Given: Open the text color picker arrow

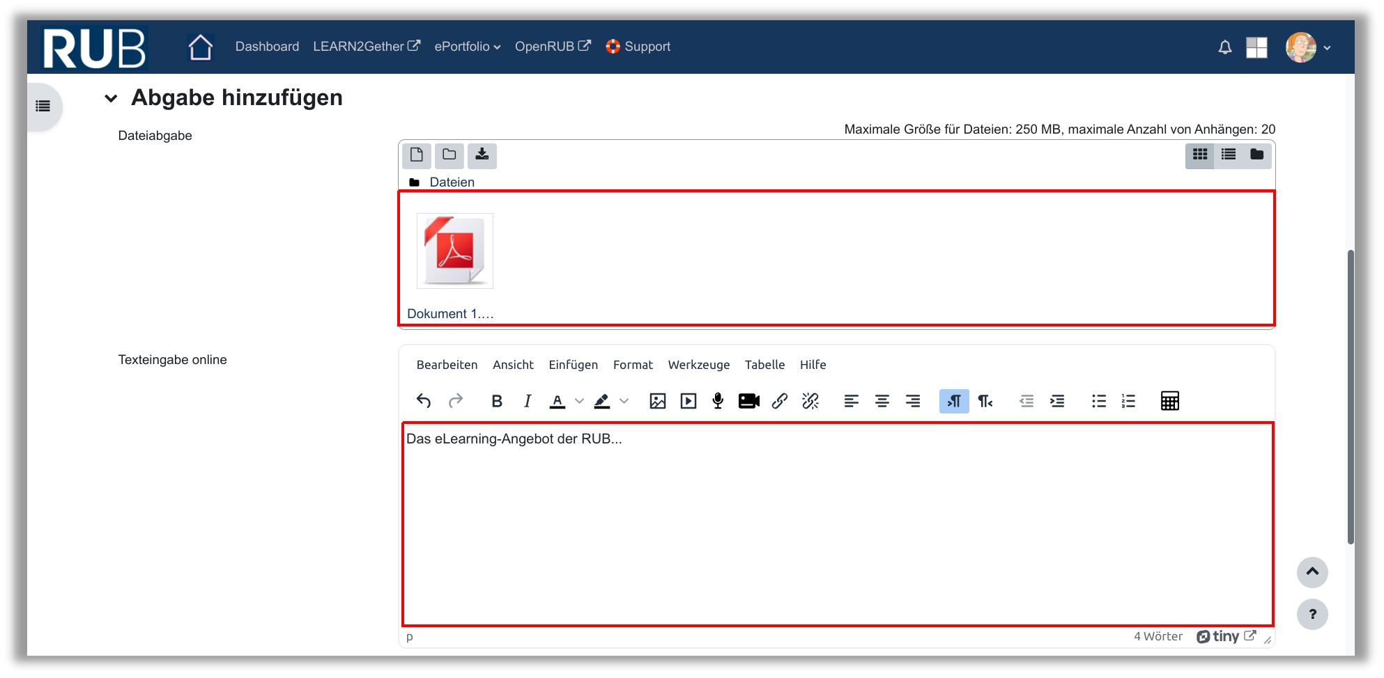Looking at the screenshot, I should coord(579,401).
